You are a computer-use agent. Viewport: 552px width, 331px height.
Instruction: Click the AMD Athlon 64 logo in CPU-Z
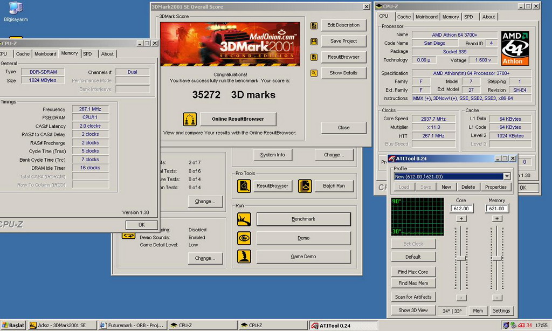pyautogui.click(x=515, y=48)
